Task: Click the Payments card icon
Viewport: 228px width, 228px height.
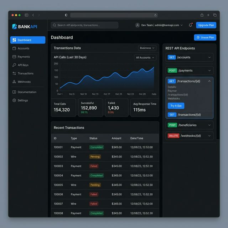Action: [x=14, y=57]
